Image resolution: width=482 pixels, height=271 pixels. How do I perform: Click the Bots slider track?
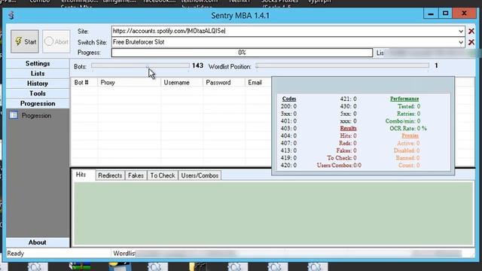pos(140,66)
